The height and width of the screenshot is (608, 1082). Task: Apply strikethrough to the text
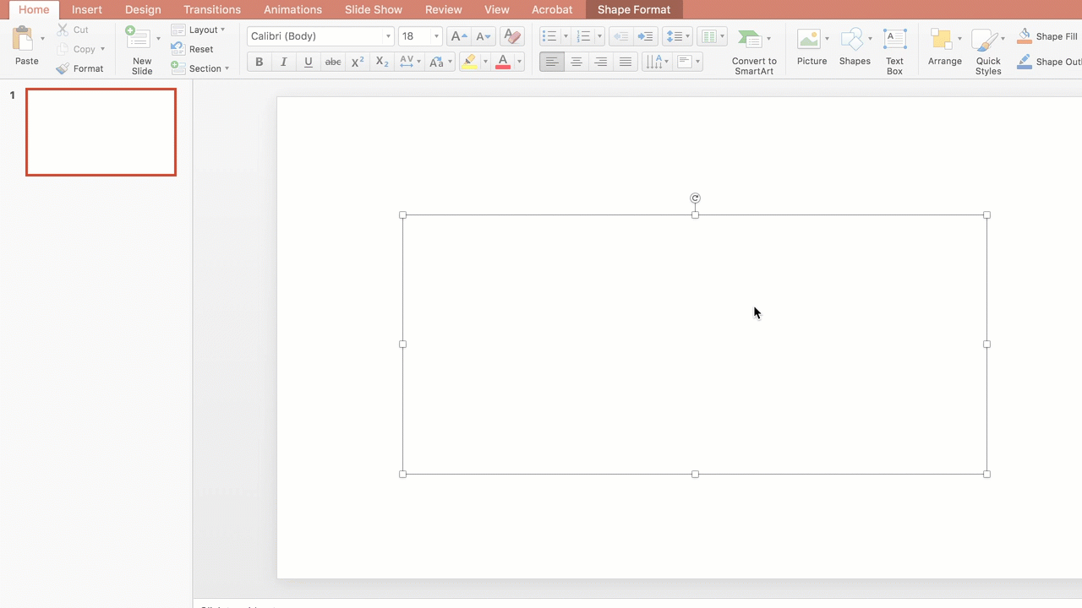[x=332, y=61]
